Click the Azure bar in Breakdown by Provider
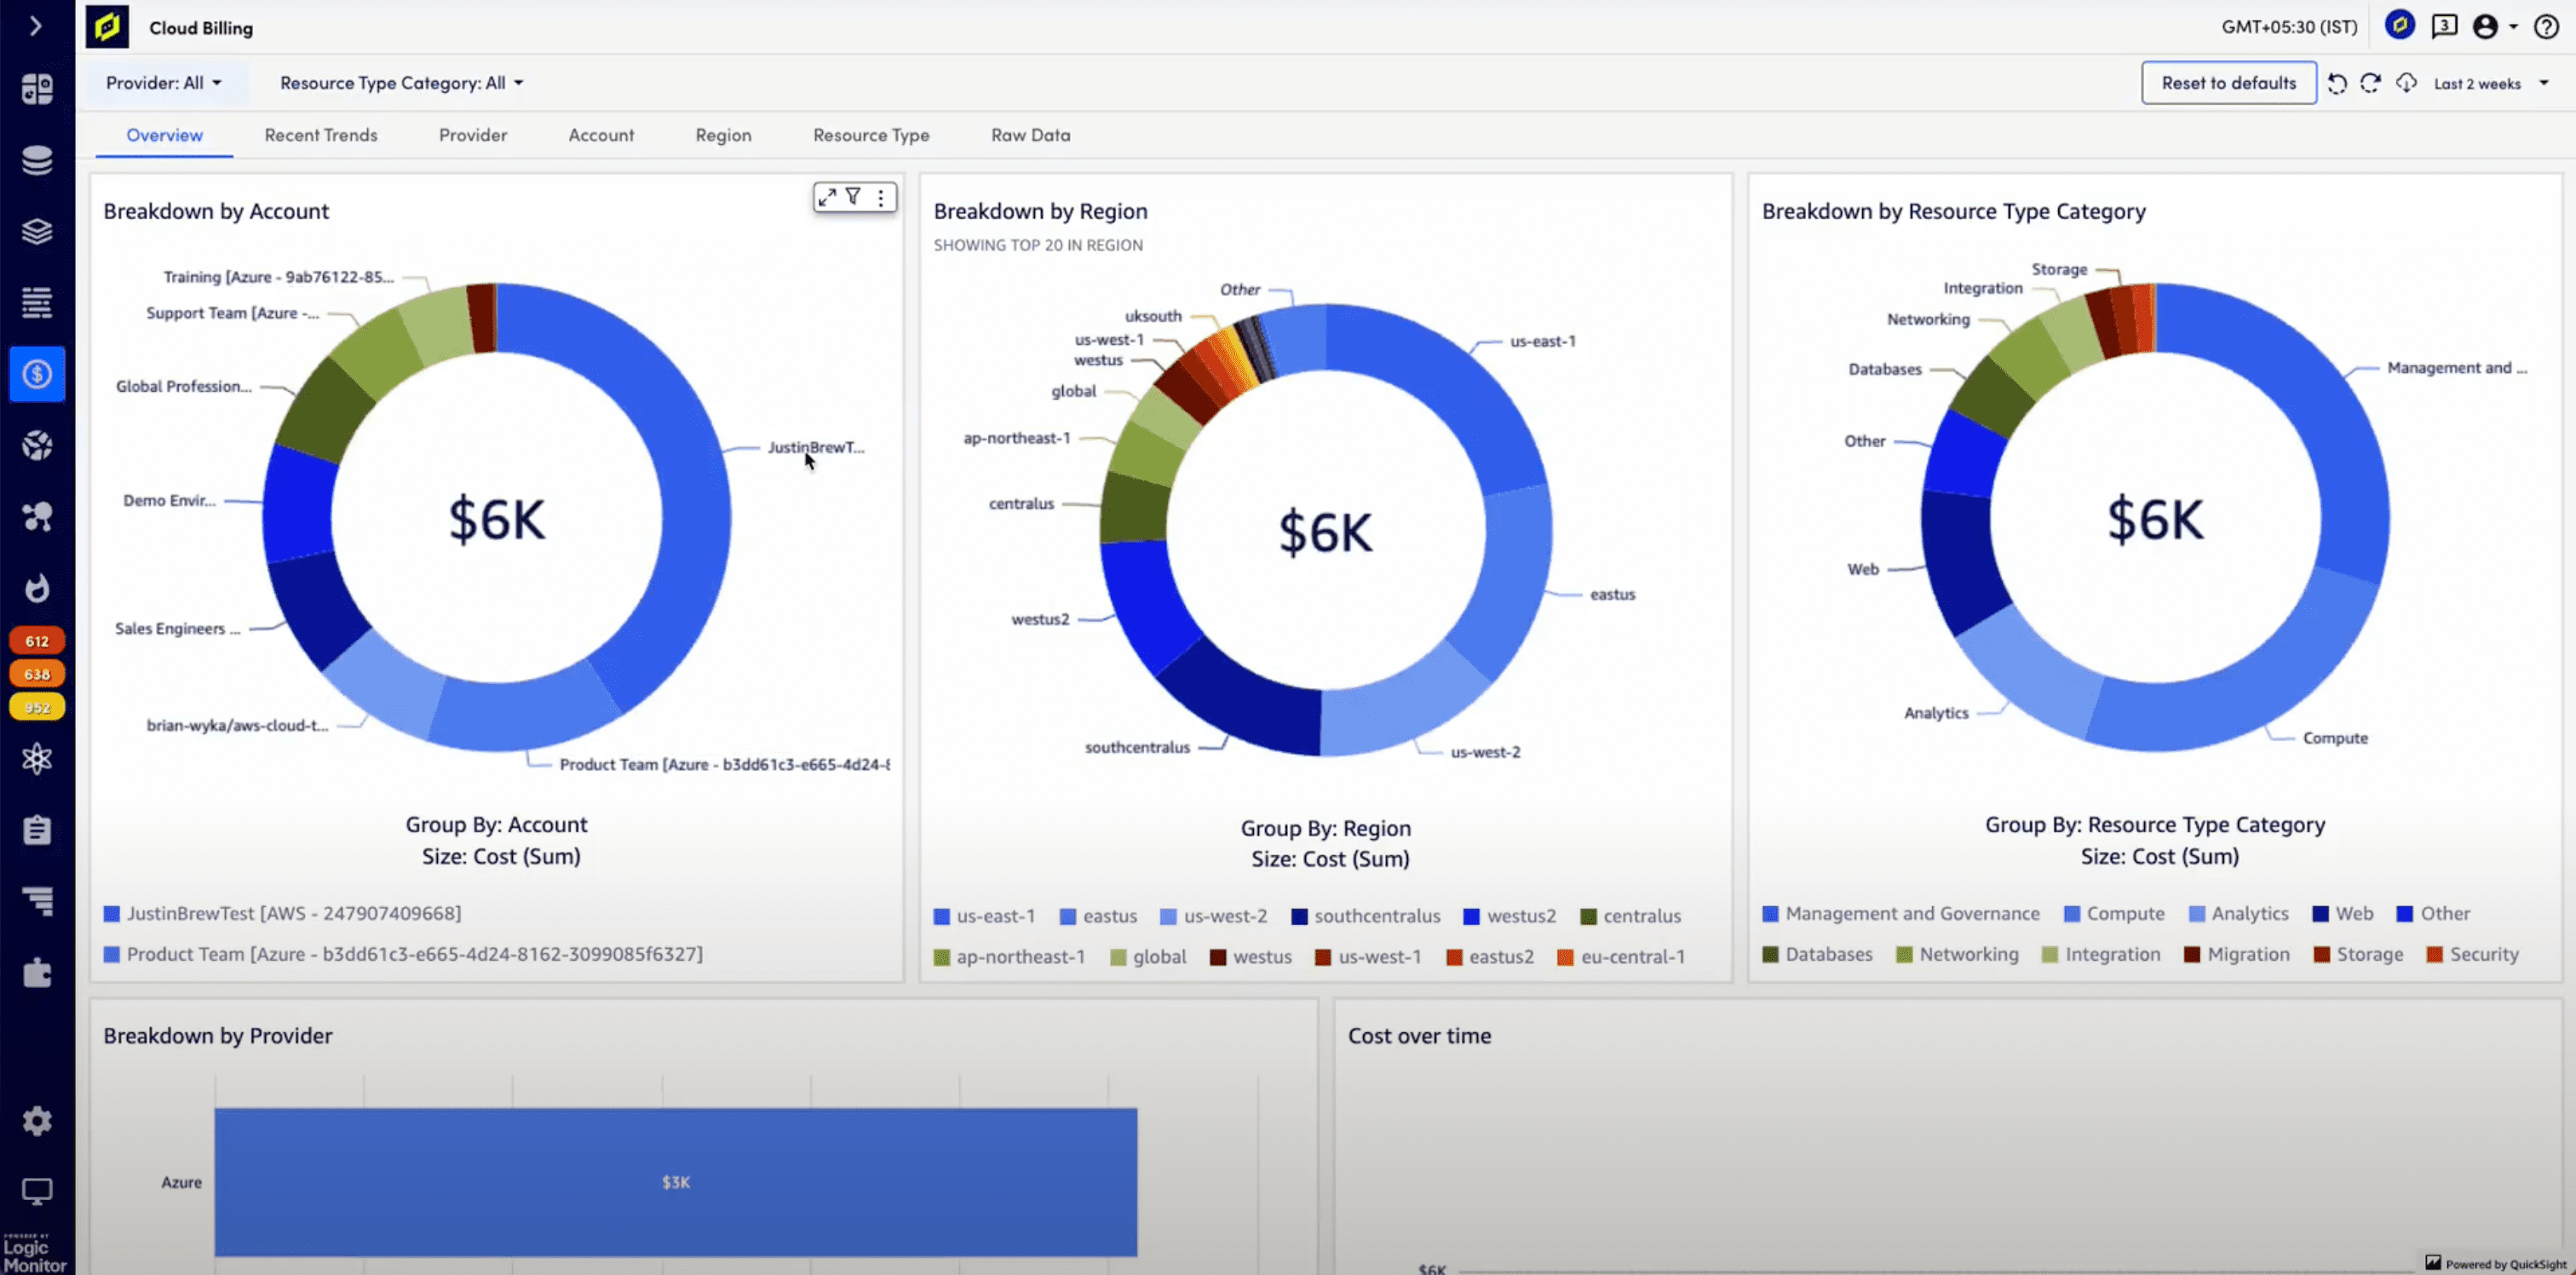Image resolution: width=2576 pixels, height=1275 pixels. tap(676, 1181)
